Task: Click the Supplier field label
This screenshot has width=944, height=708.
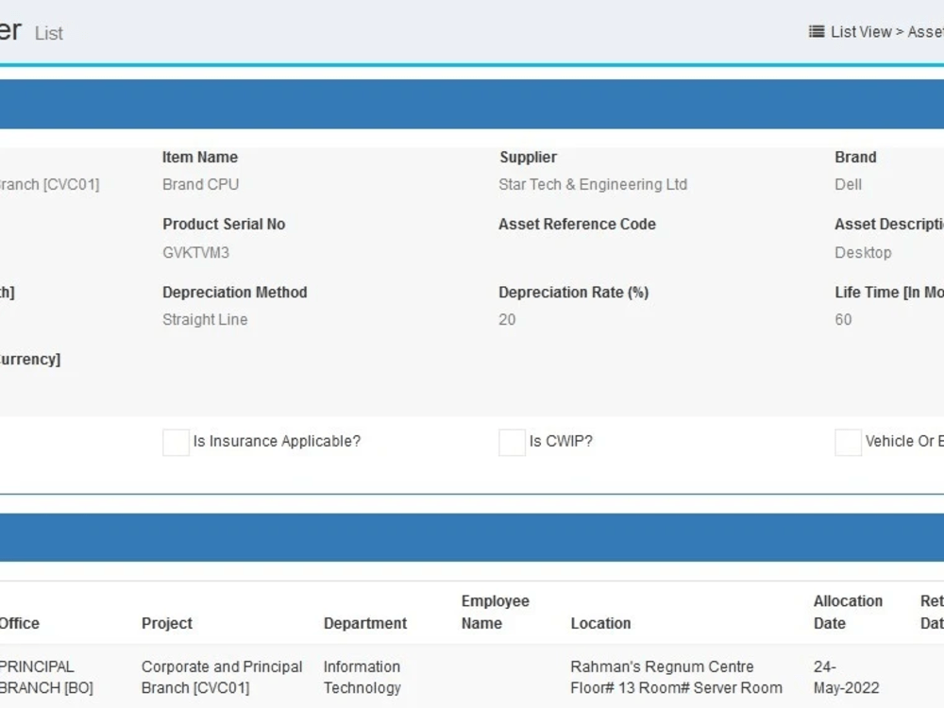Action: (x=528, y=157)
